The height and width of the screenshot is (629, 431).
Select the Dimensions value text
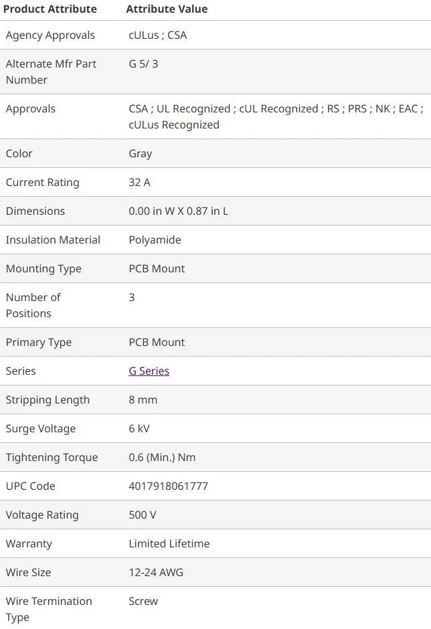[178, 211]
